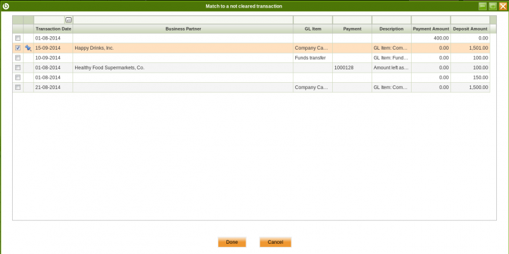Image resolution: width=509 pixels, height=254 pixels.
Task: Click the Funds transfer GL item cell
Action: (x=313, y=58)
